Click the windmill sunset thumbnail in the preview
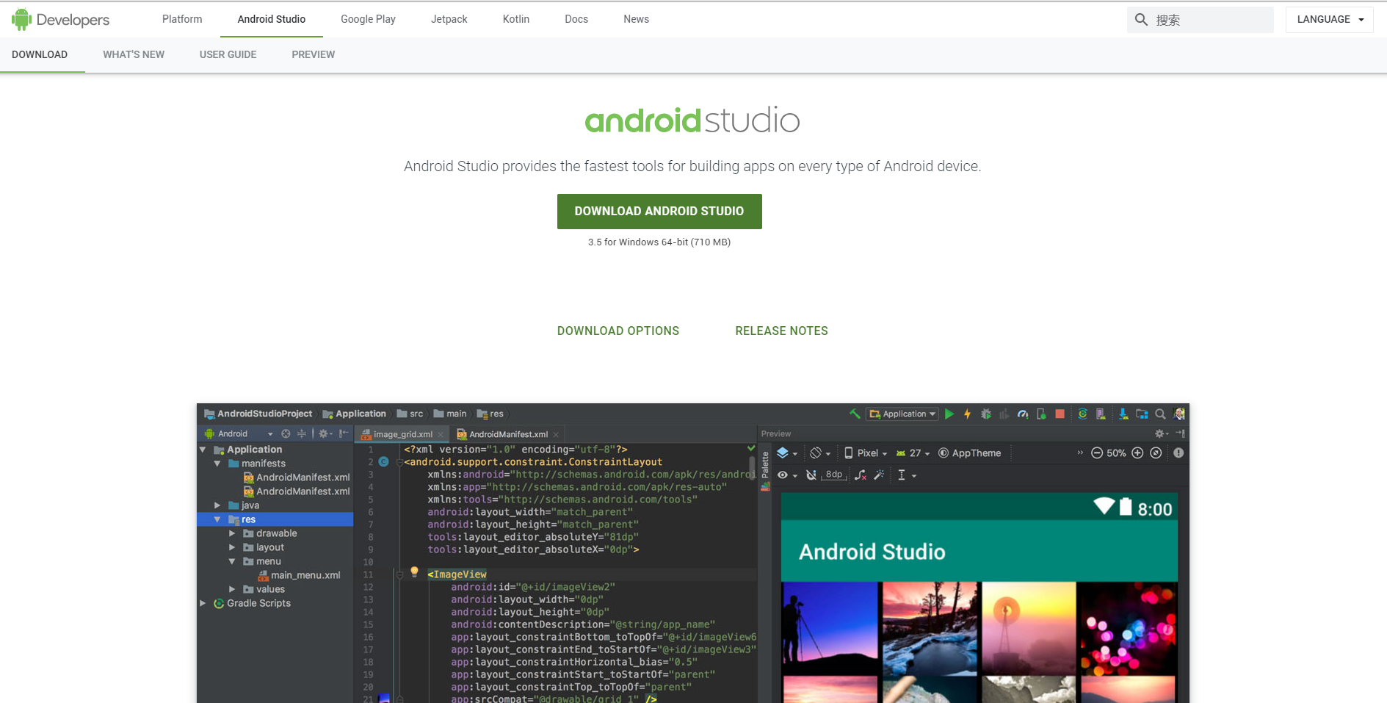 pyautogui.click(x=1029, y=628)
